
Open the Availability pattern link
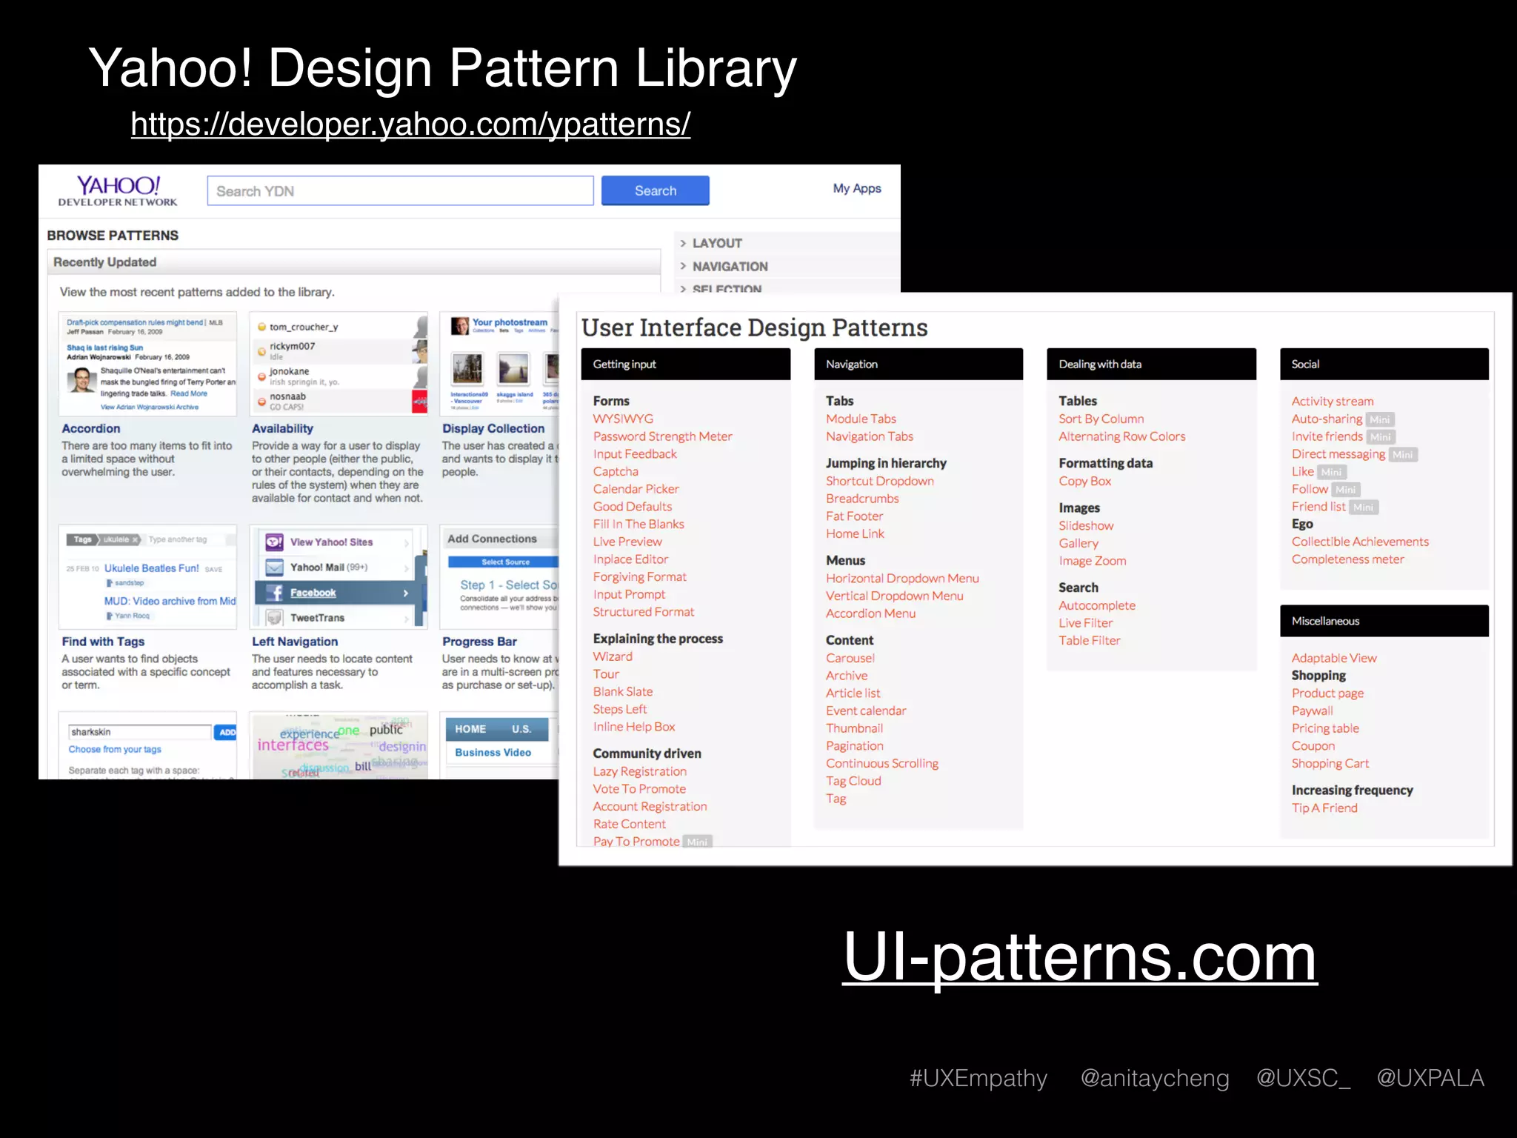(282, 428)
